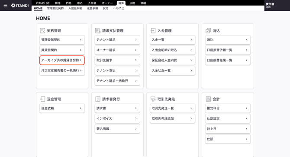Switch to the 物件 tab
Image resolution: width=290 pixels, height=157 pixels.
[x=58, y=3]
